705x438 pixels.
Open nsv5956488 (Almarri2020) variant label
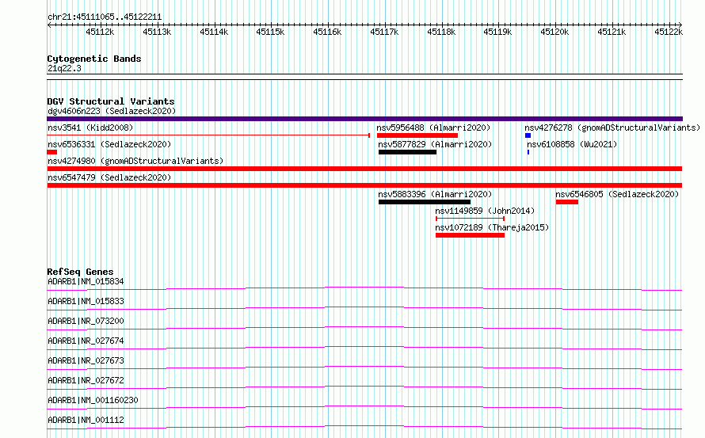point(433,128)
